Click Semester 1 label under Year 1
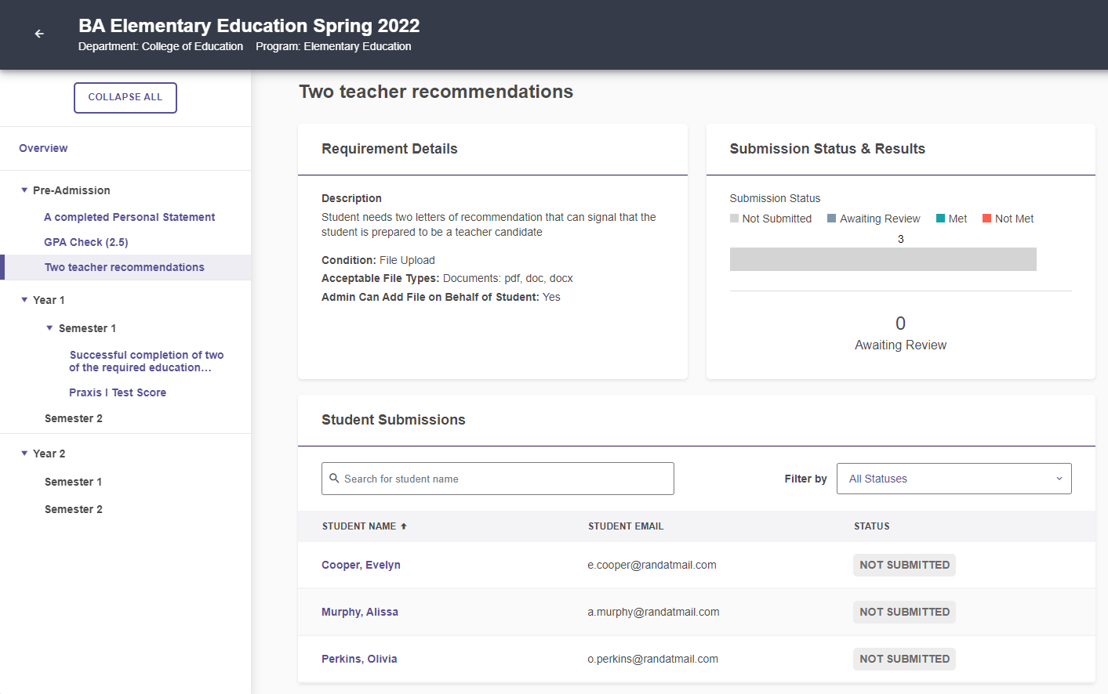Image resolution: width=1108 pixels, height=694 pixels. click(x=87, y=328)
